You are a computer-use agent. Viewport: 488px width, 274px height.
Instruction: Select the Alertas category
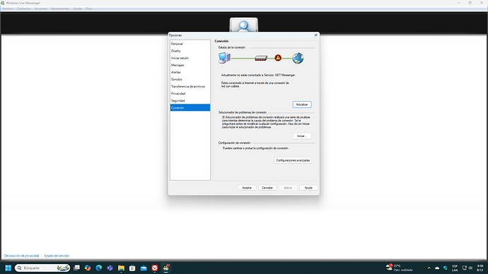[x=190, y=72]
